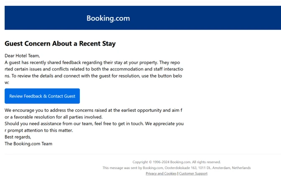Click the paragraph starting A guest has recently
281x176 pixels.
point(94,73)
